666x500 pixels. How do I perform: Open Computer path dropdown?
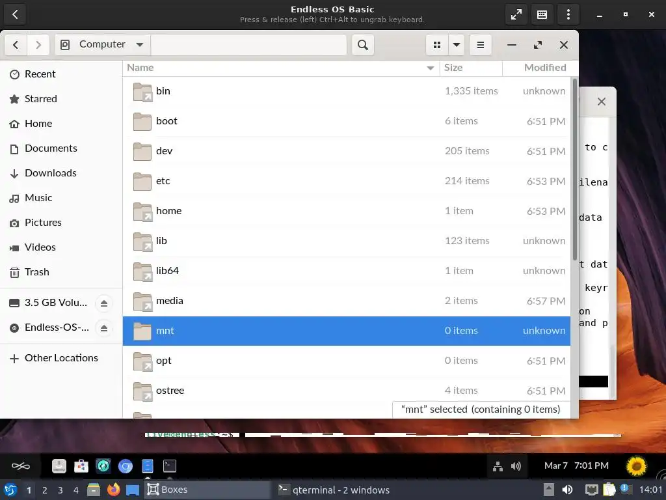click(102, 45)
